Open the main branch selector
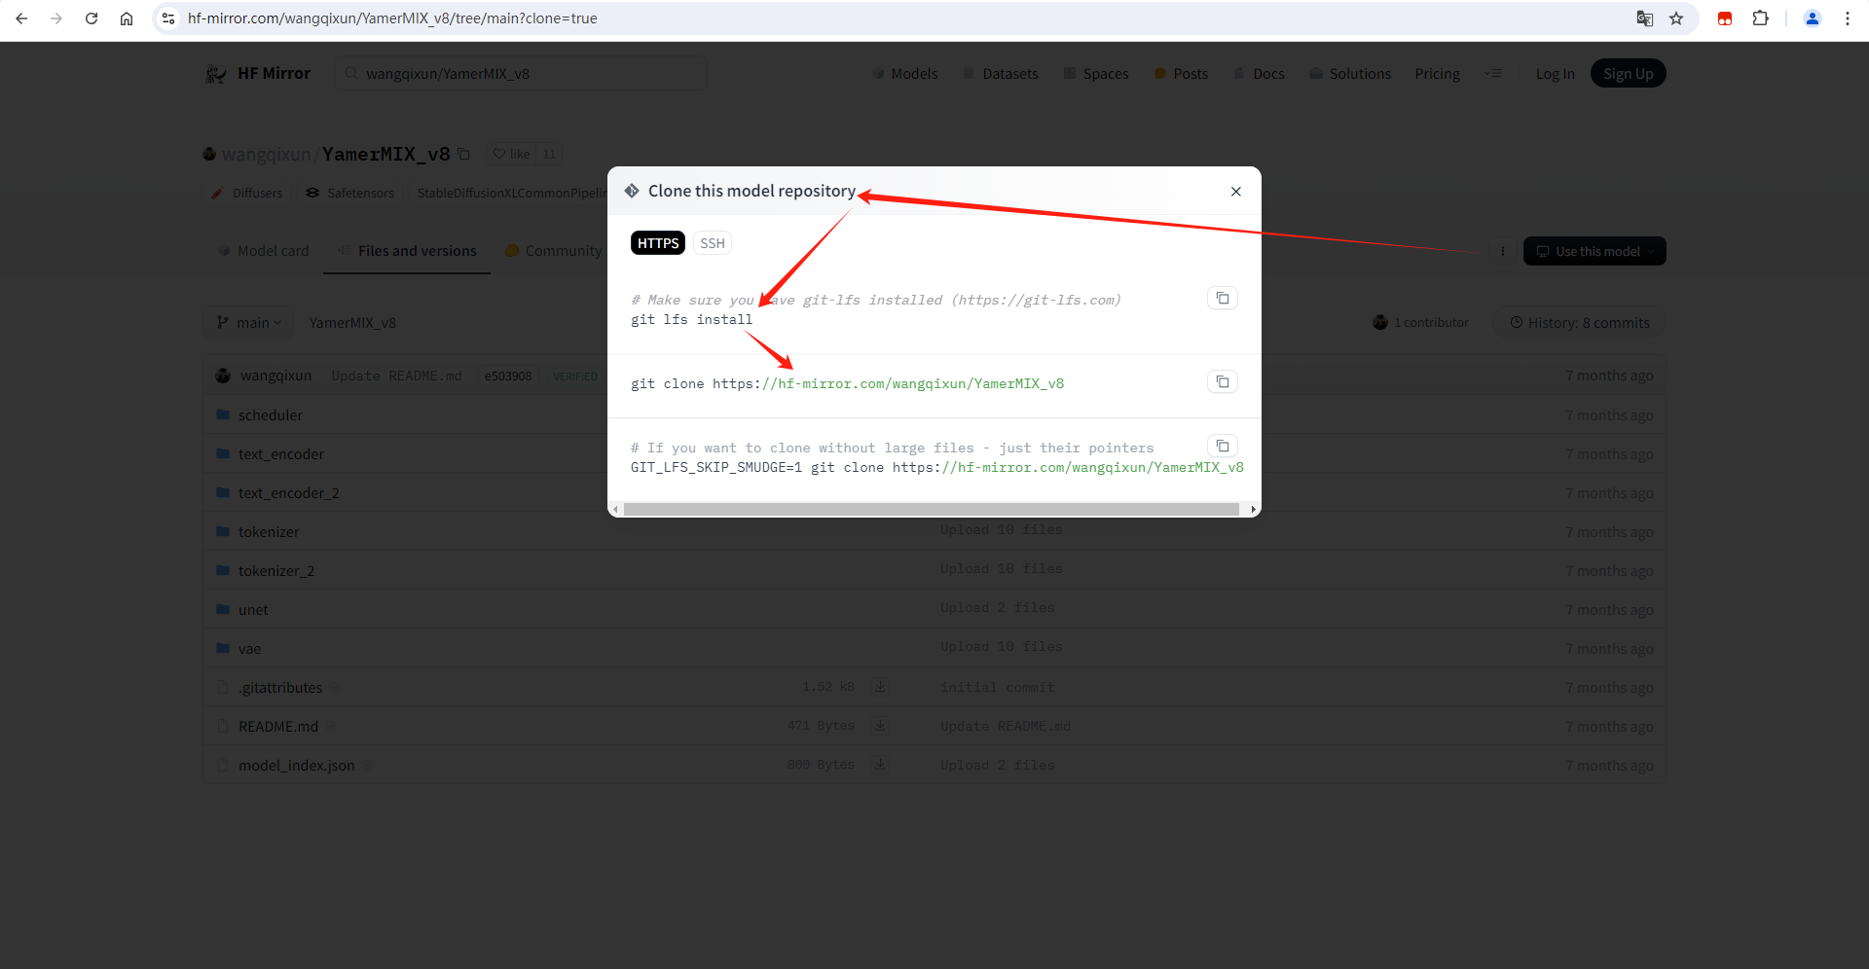 pos(249,323)
